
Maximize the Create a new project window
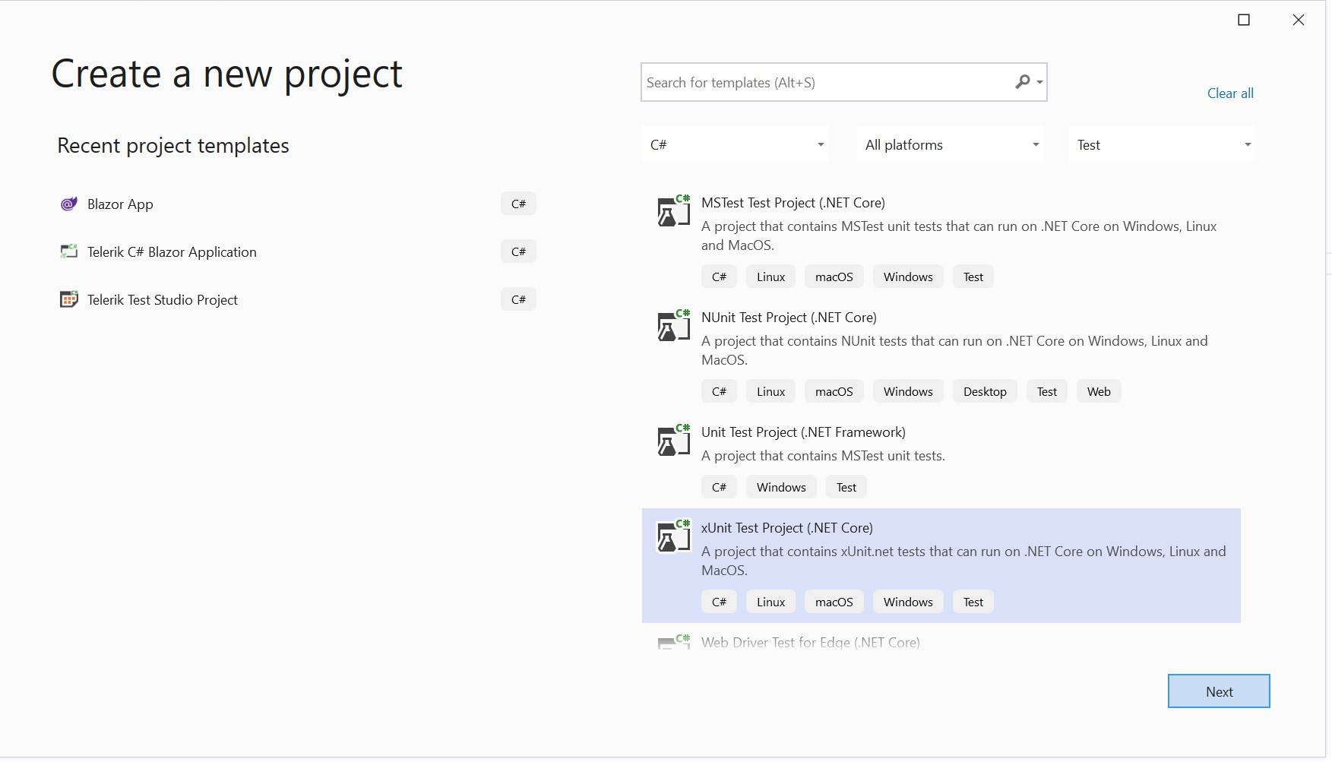click(x=1244, y=20)
